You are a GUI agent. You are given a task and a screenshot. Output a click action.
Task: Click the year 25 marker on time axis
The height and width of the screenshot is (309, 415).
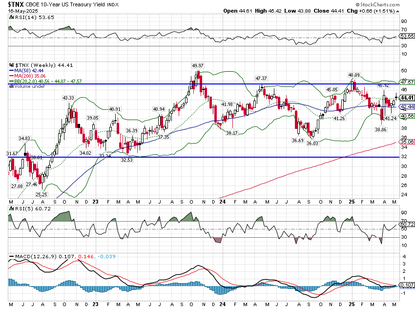pos(353,201)
